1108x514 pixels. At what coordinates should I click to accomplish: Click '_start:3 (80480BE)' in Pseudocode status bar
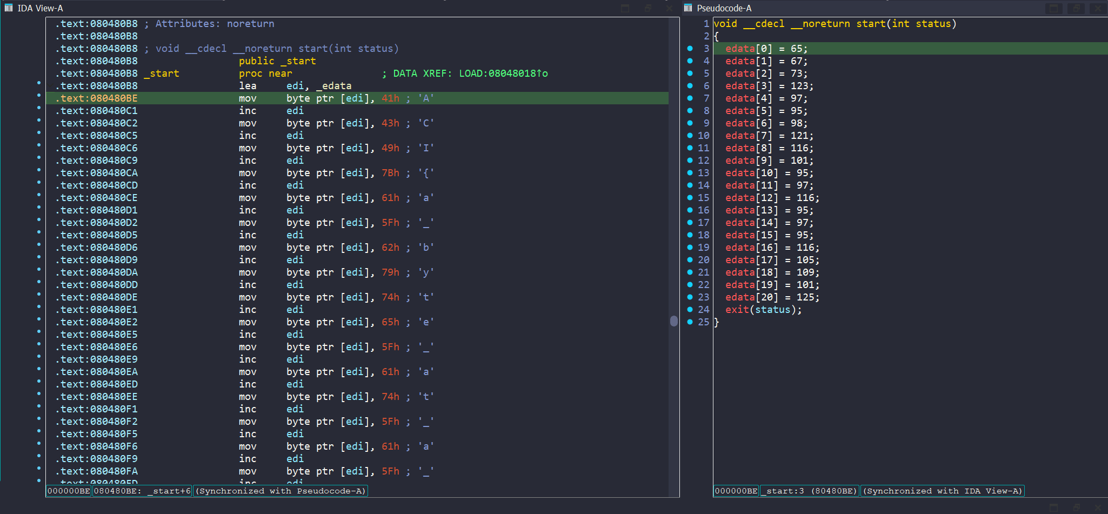tap(809, 491)
